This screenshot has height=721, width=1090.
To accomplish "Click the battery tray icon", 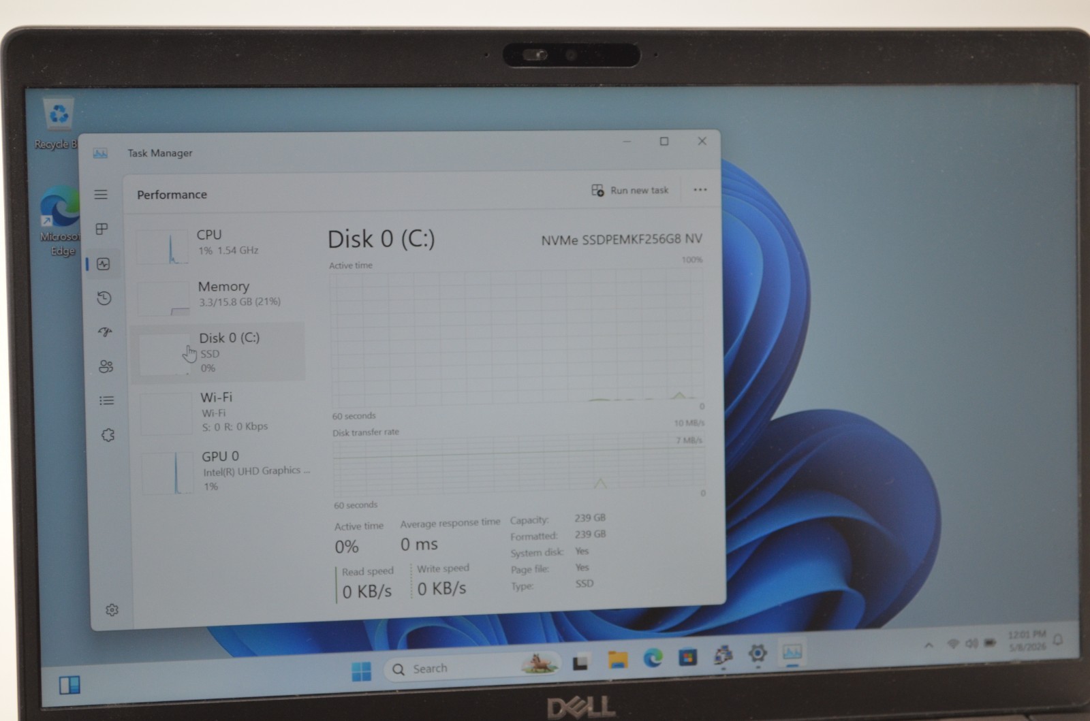I will tap(991, 642).
